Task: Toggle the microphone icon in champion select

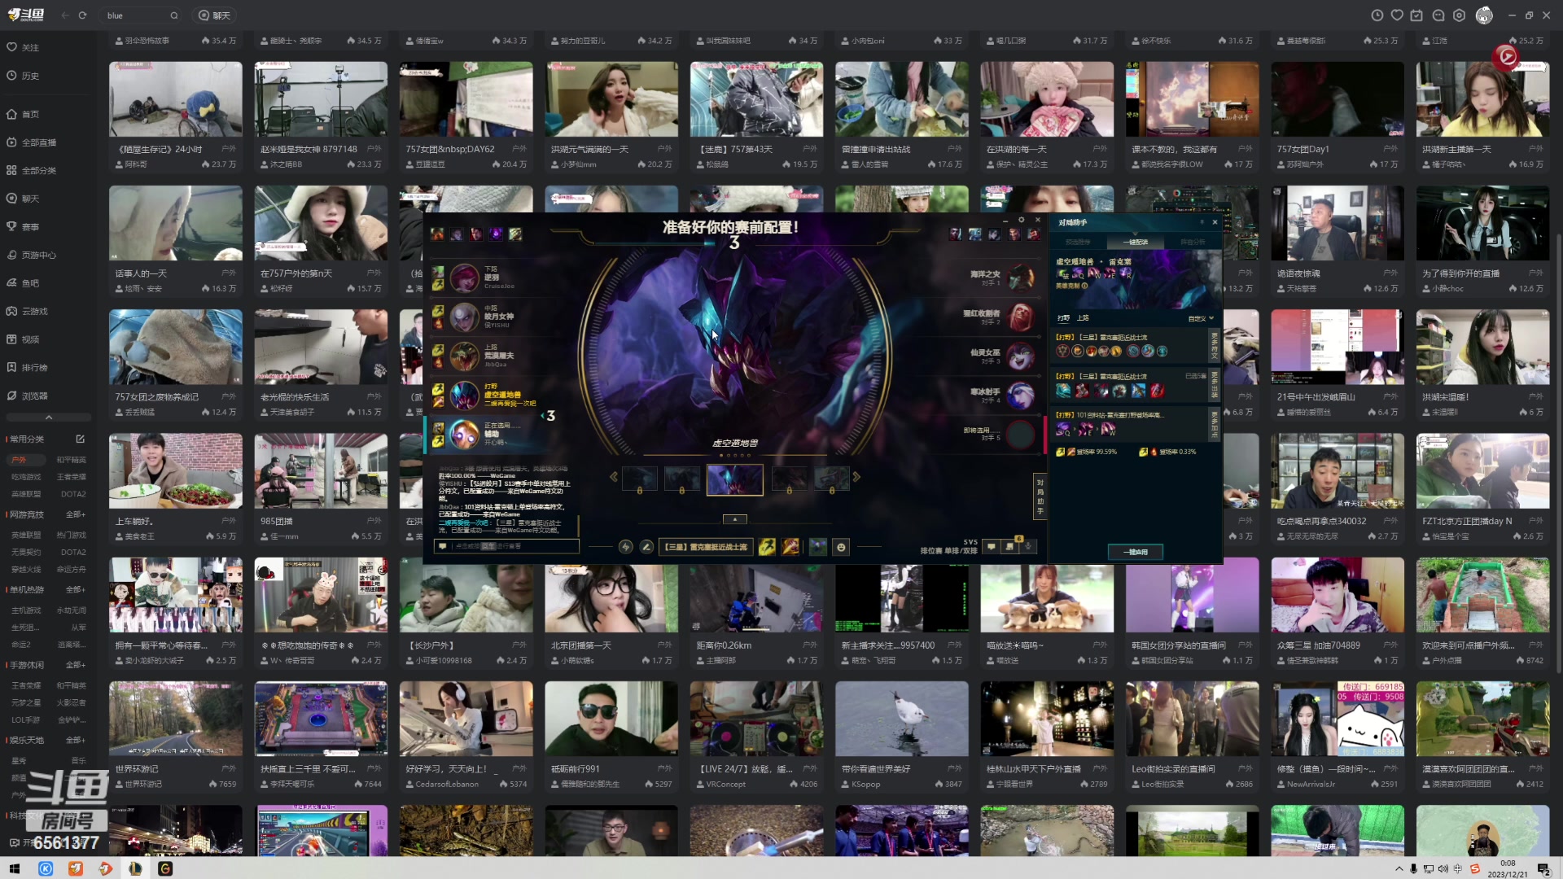Action: coord(1029,546)
